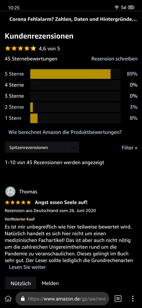Click the 1 Stern rating bar
The height and width of the screenshot is (308, 142).
75,118
